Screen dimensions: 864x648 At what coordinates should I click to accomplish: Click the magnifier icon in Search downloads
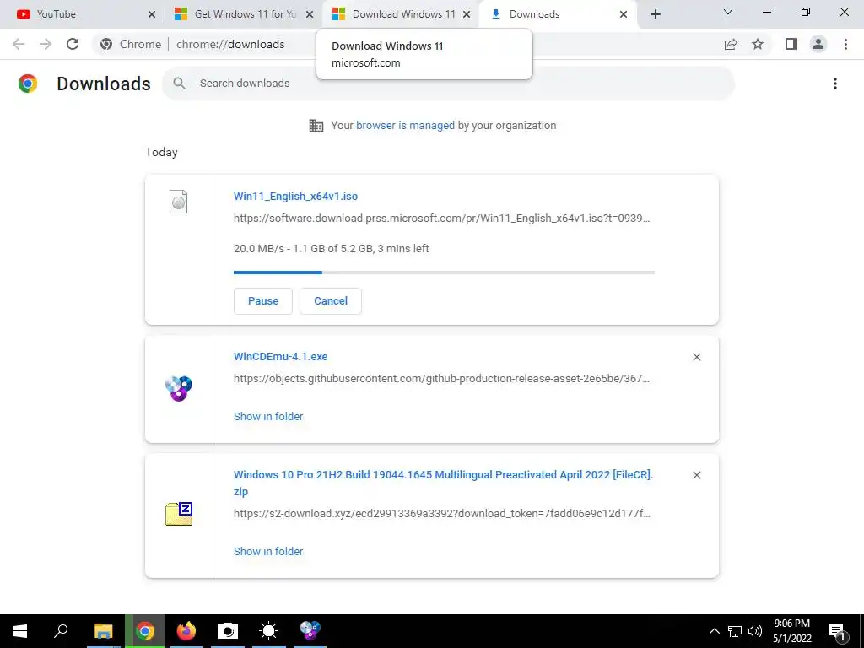pyautogui.click(x=179, y=84)
